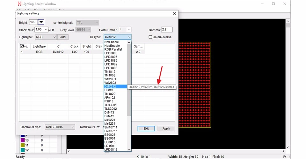
Task: Open the Port Number dropdown
Action: [x=125, y=30]
